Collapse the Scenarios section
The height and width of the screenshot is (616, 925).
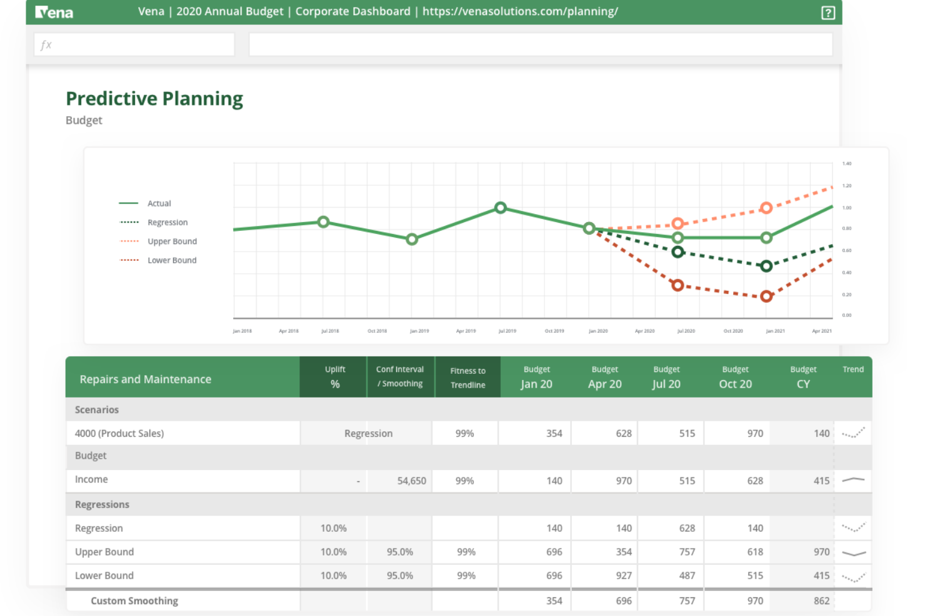coord(97,409)
